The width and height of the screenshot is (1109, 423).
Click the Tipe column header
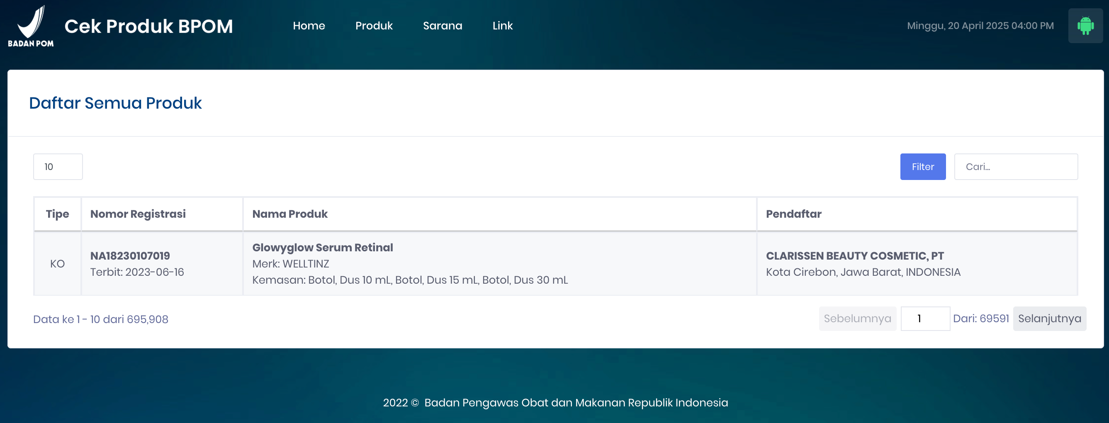click(x=57, y=214)
